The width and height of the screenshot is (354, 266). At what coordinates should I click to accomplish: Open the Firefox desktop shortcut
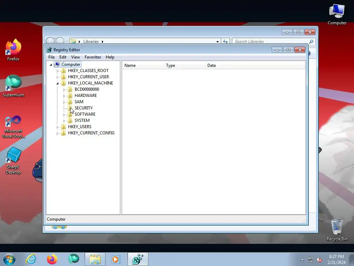13,50
